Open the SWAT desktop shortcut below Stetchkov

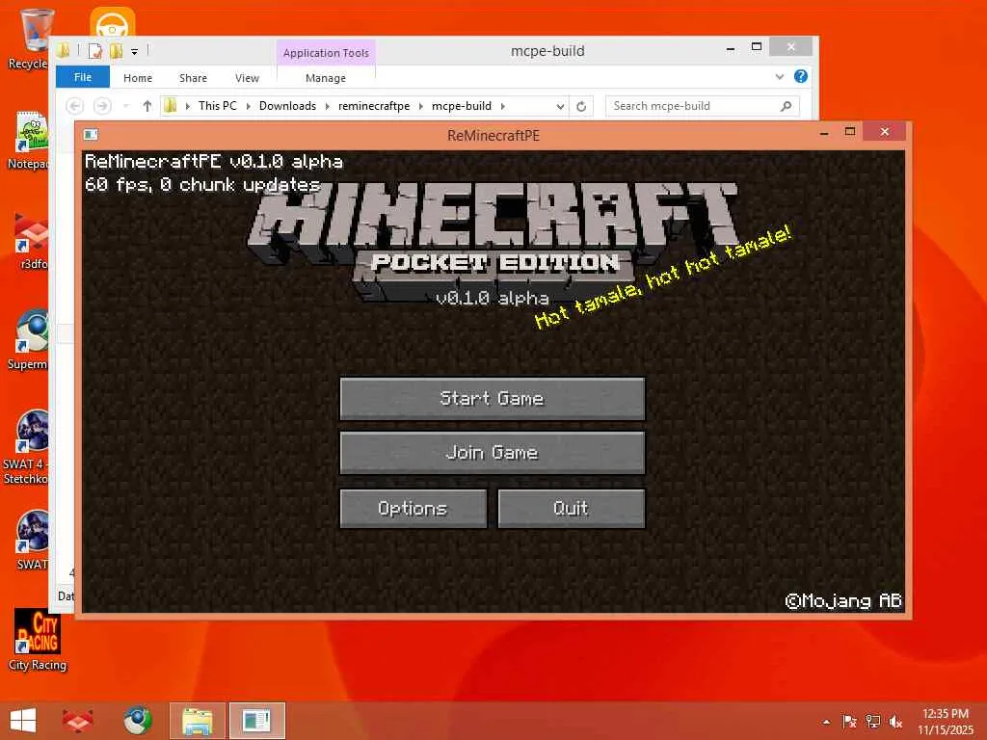[32, 540]
